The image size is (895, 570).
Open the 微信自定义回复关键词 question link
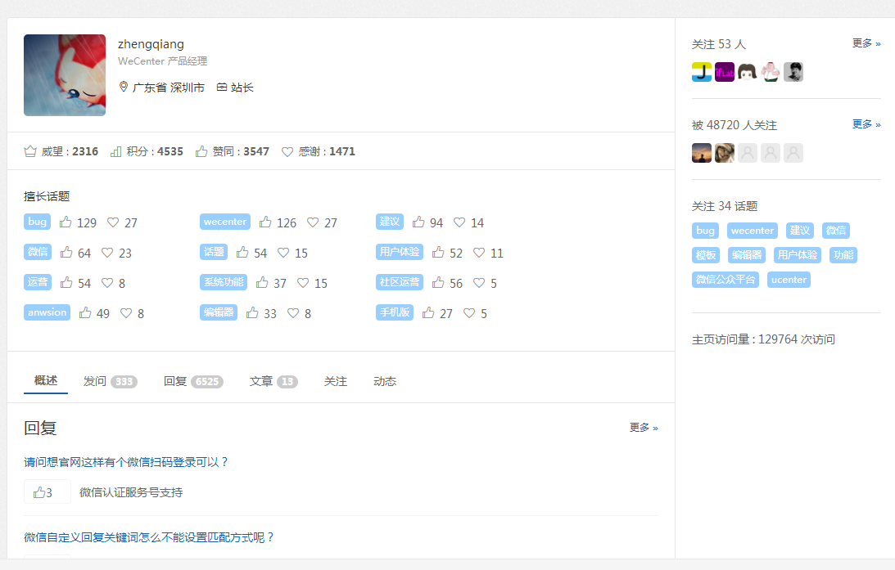pyautogui.click(x=149, y=537)
